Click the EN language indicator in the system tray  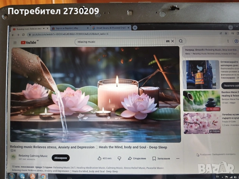[217, 176]
